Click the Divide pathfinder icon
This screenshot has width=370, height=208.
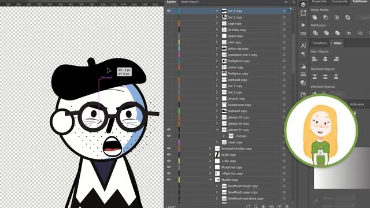pyautogui.click(x=315, y=33)
